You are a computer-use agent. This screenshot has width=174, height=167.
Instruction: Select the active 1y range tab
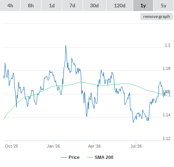tap(143, 6)
